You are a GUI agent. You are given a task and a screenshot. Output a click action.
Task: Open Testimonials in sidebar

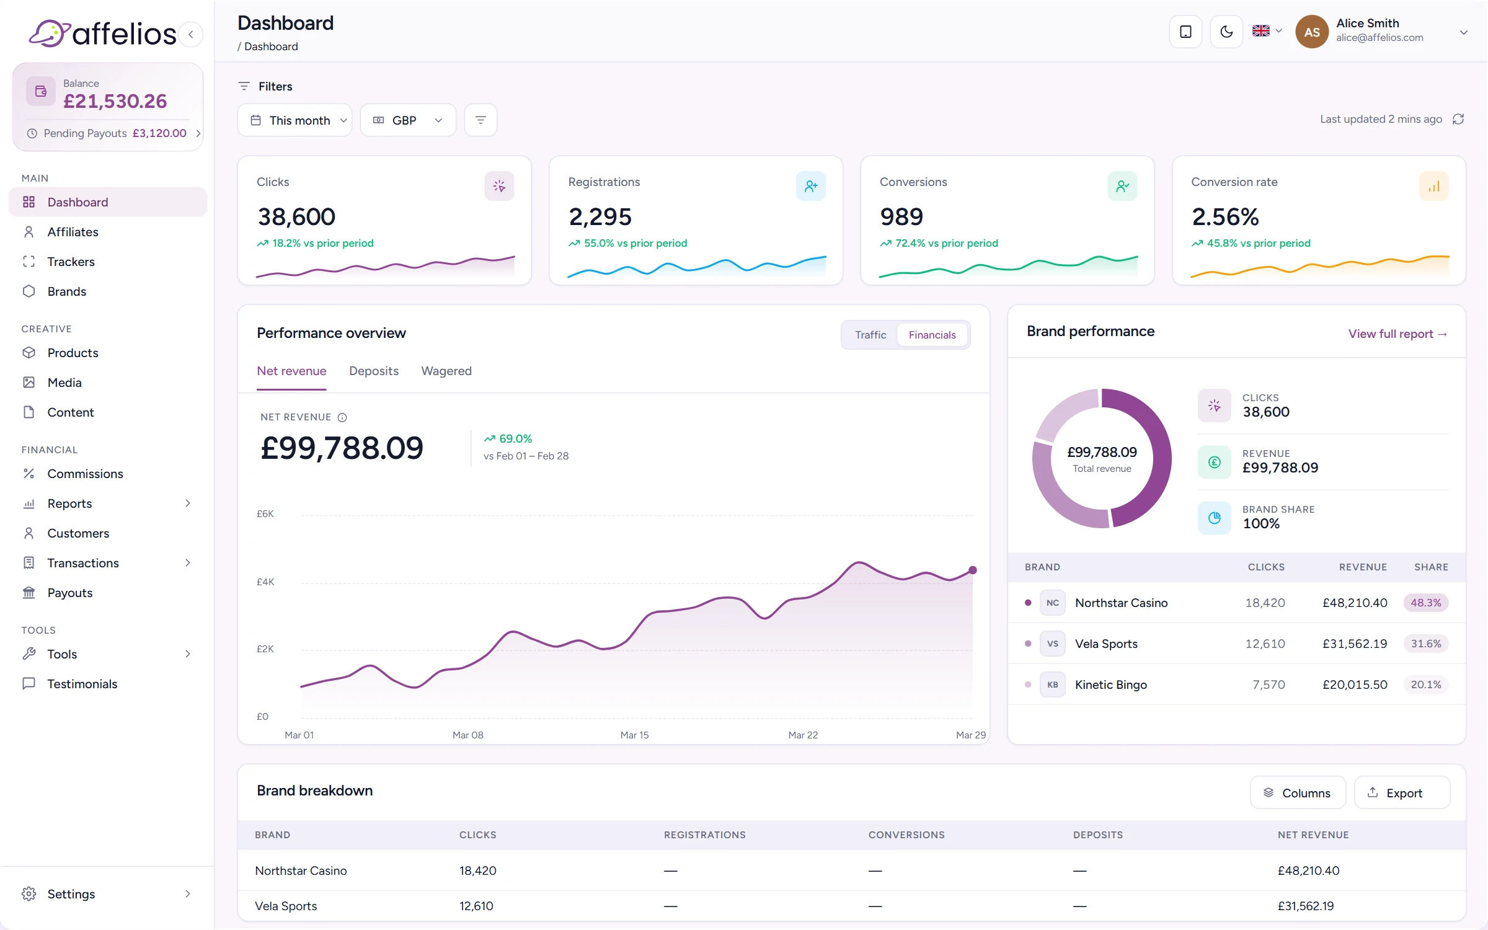click(108, 684)
